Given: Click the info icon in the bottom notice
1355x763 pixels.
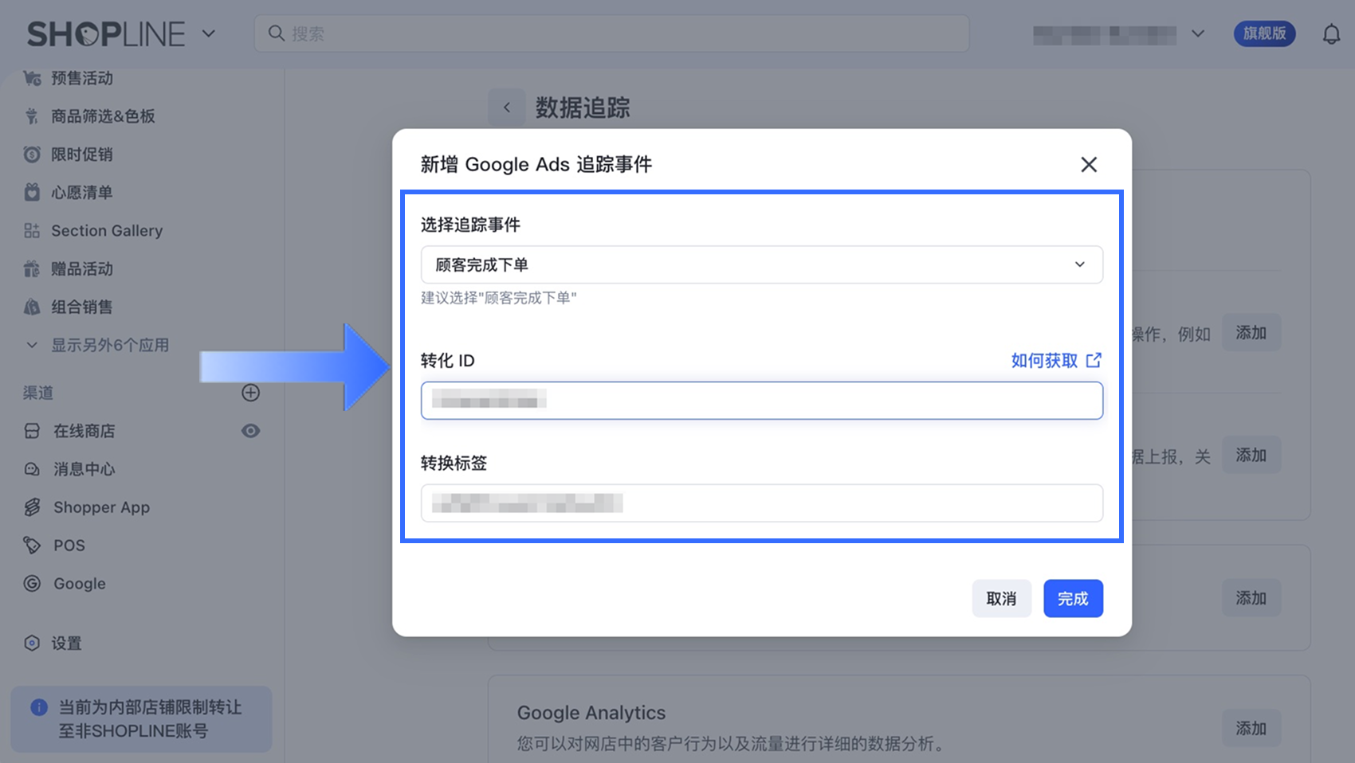Looking at the screenshot, I should tap(38, 707).
